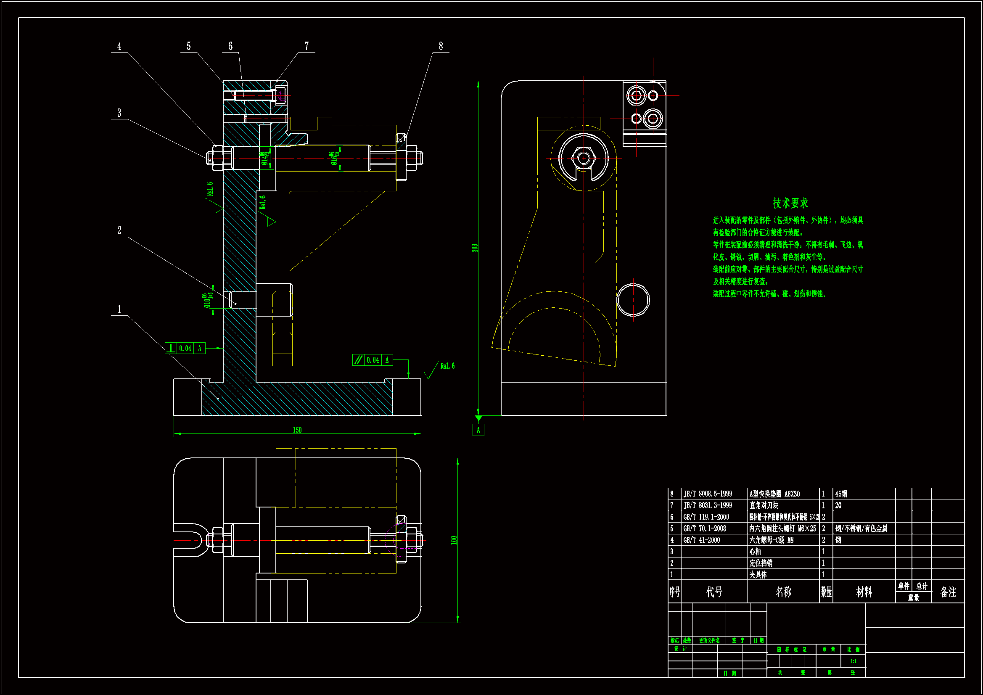Select the 1:1 scale value
This screenshot has width=983, height=695.
click(x=853, y=661)
